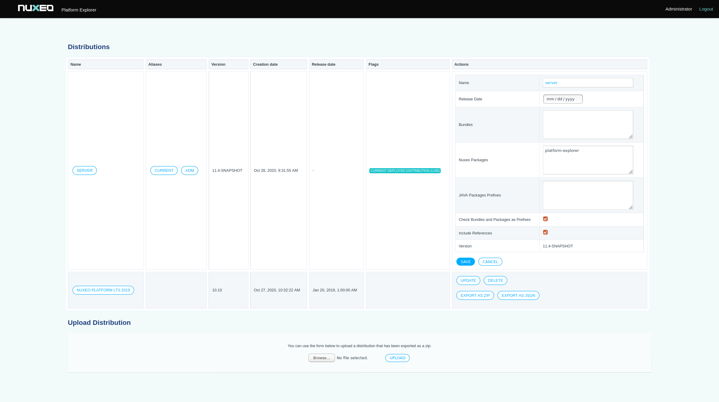Click the SERVER flag badge on first distribution
719x402 pixels.
click(x=84, y=170)
